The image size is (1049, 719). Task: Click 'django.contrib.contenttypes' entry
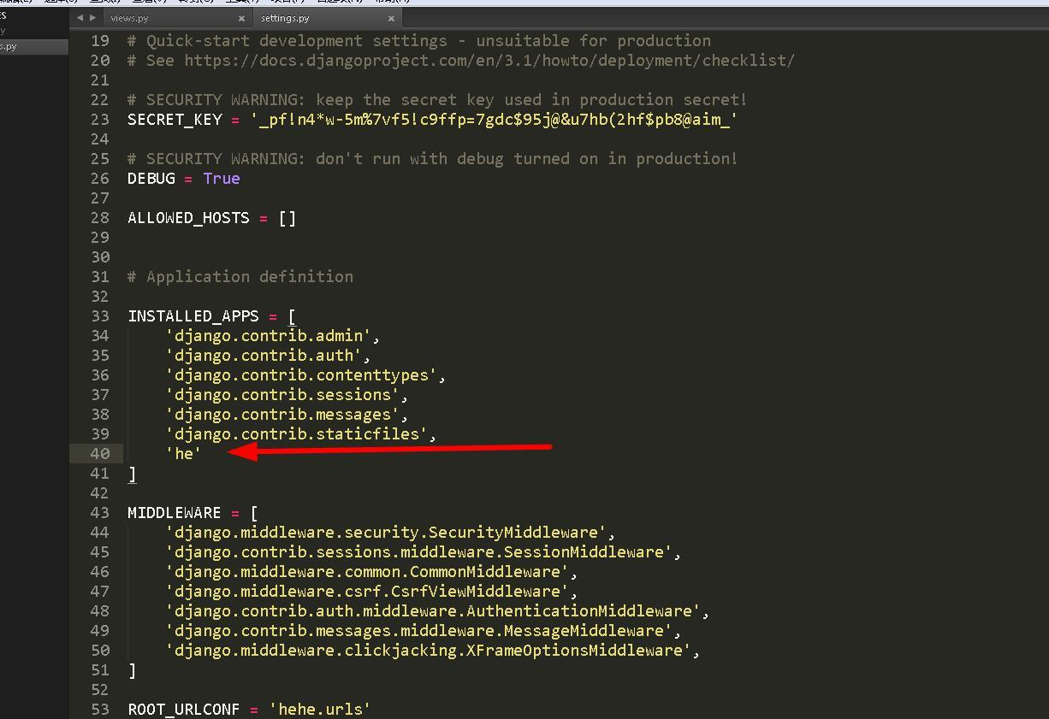(x=301, y=374)
